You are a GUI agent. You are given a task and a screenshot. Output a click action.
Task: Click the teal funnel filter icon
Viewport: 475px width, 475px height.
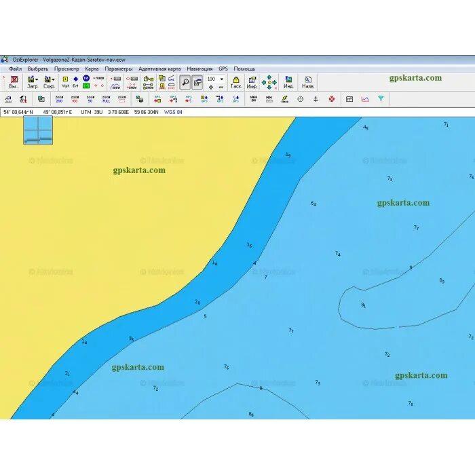(381, 99)
